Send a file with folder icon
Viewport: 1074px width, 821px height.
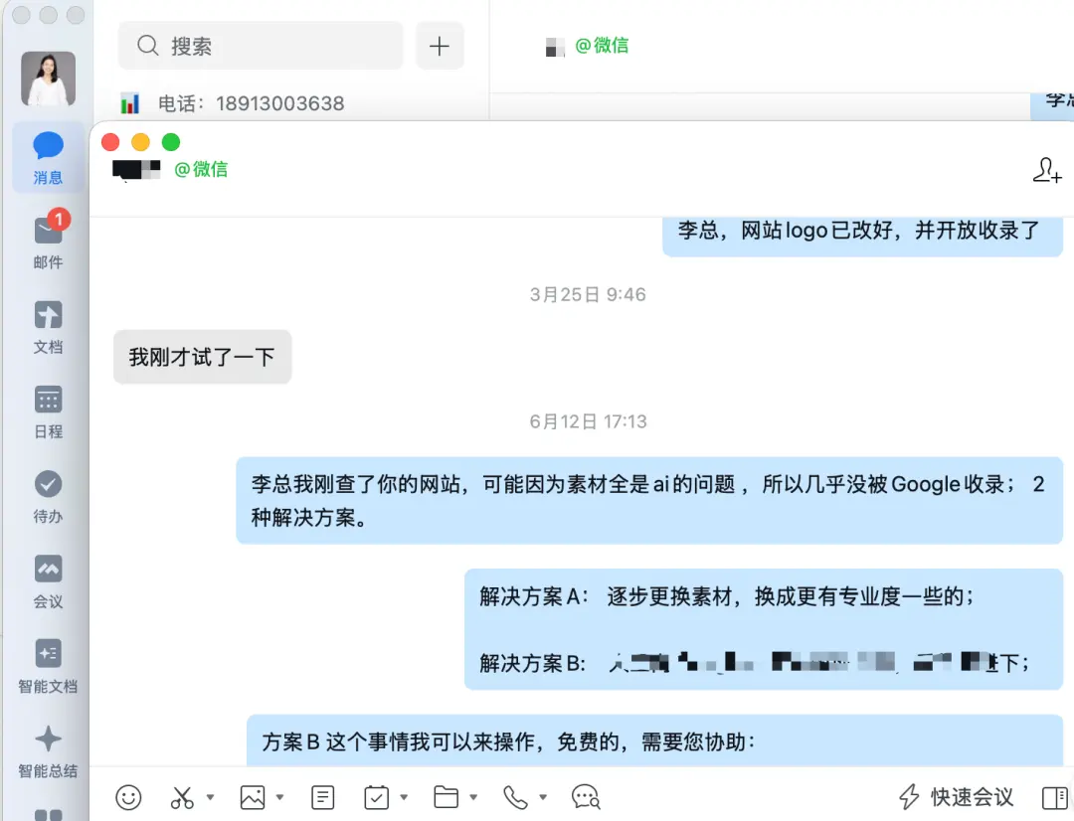tap(446, 797)
